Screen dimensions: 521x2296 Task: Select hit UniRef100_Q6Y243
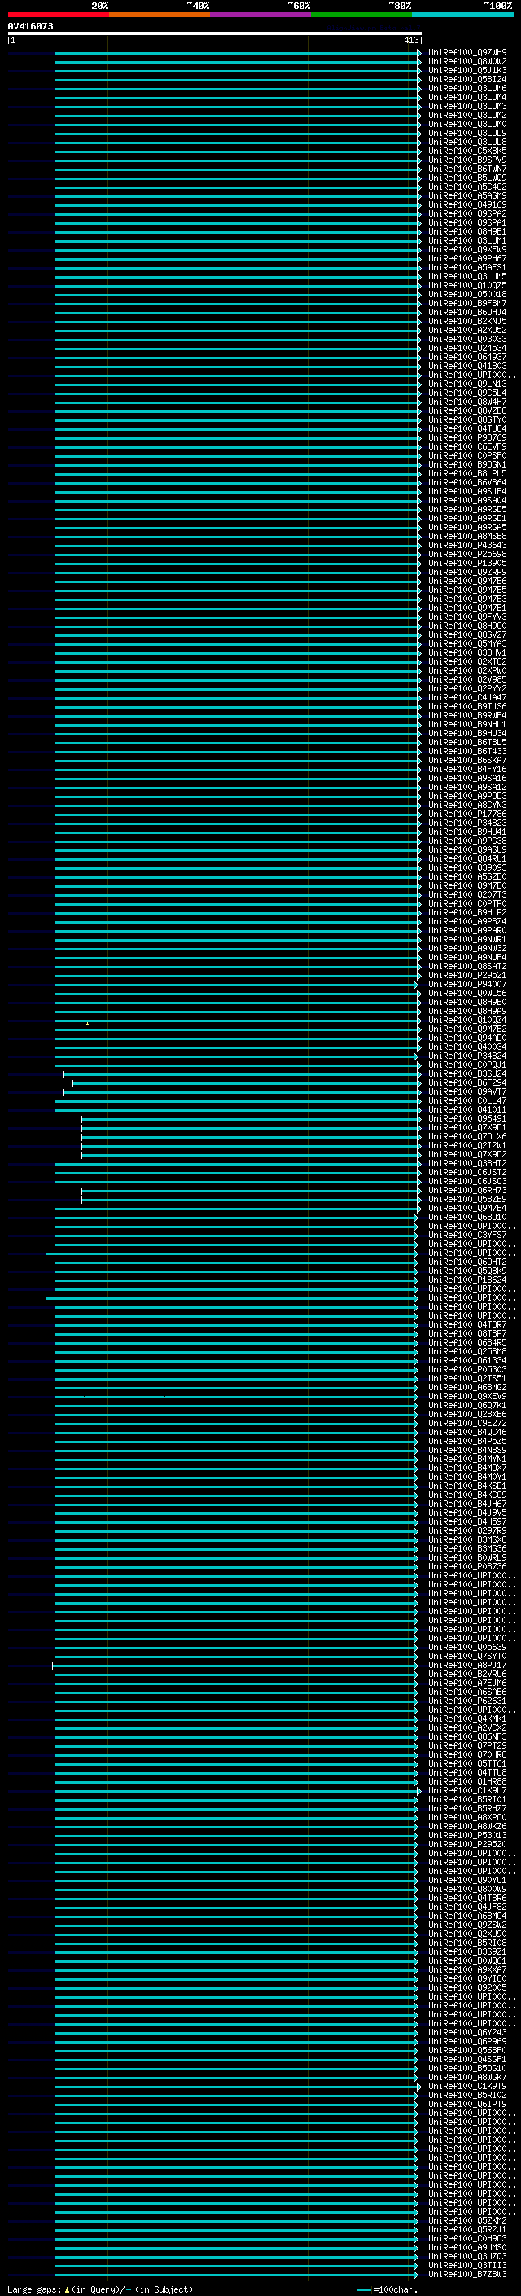click(467, 2032)
